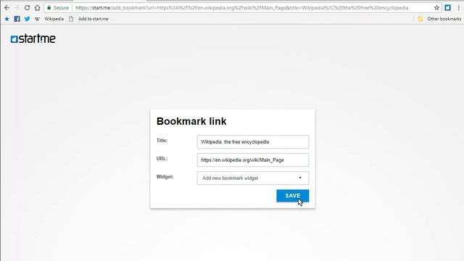Click the blue star bookmarks bar icon
The image size is (464, 261).
pyautogui.click(x=7, y=19)
